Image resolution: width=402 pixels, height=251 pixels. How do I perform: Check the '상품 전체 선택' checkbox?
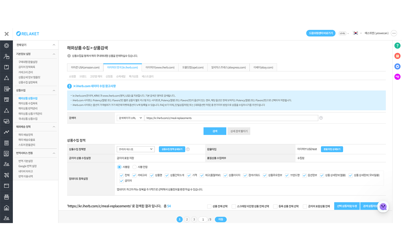(x=209, y=206)
